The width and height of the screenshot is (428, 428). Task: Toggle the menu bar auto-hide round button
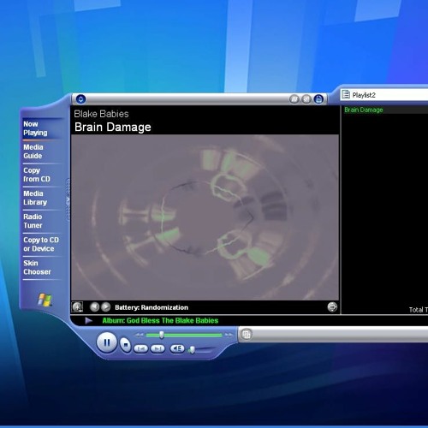tap(81, 99)
